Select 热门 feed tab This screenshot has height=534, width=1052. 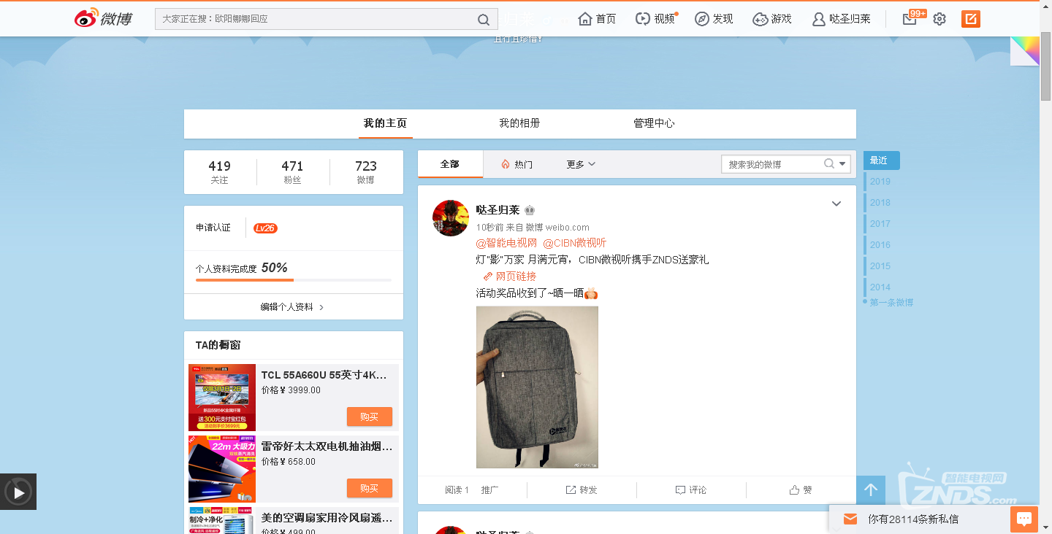(x=517, y=164)
